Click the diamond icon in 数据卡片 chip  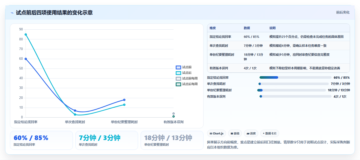pos(264,133)
